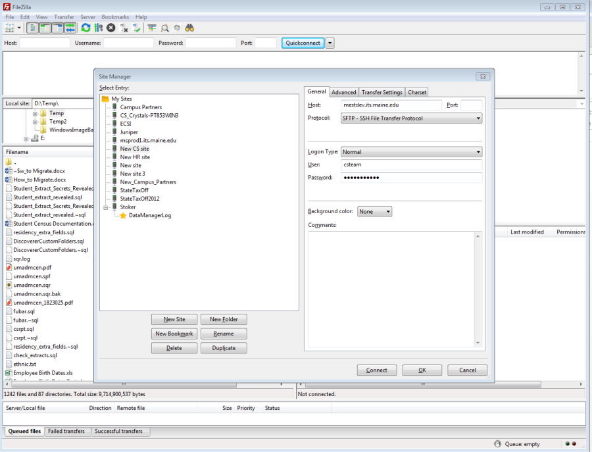Select the How_to Migrate.docx file icon
Viewport: 592px width, 452px height.
tap(9, 180)
